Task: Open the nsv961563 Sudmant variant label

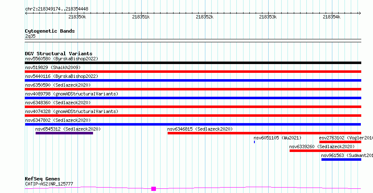Action: point(347,155)
